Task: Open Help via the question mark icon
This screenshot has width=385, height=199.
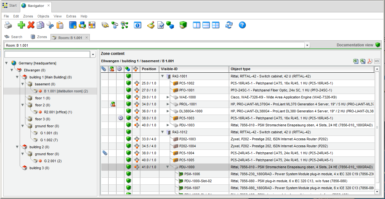Action: pyautogui.click(x=242, y=25)
